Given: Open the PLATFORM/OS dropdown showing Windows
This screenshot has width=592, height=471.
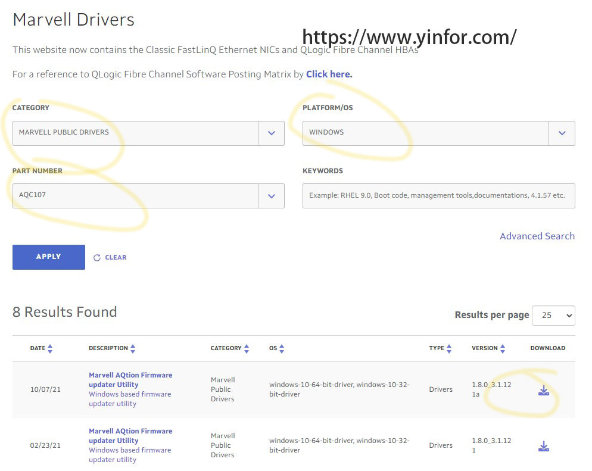Looking at the screenshot, I should (x=562, y=133).
